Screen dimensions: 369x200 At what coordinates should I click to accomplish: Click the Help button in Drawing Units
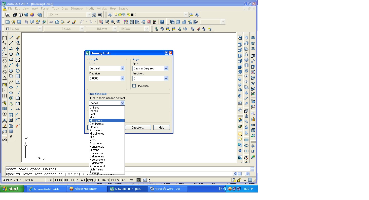tap(162, 128)
